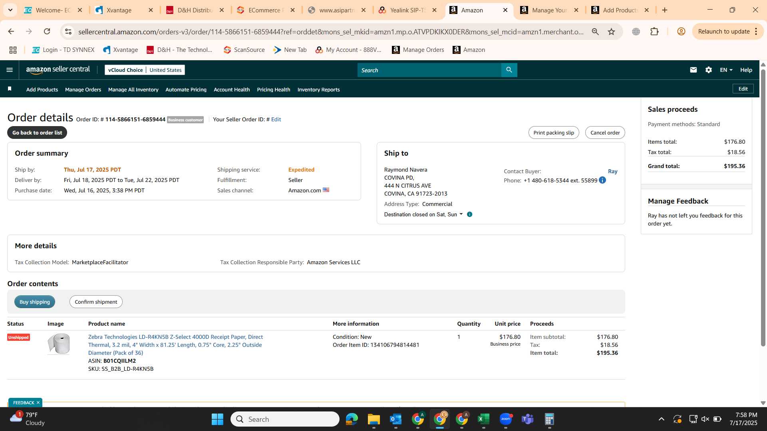Open the Help link in the header
Screen dimensions: 767x431
(746, 70)
